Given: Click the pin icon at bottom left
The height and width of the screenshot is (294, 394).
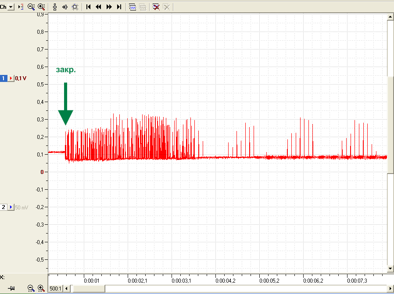Looking at the screenshot, I should pos(11,288).
